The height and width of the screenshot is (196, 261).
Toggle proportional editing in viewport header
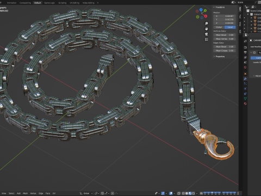[113, 193]
